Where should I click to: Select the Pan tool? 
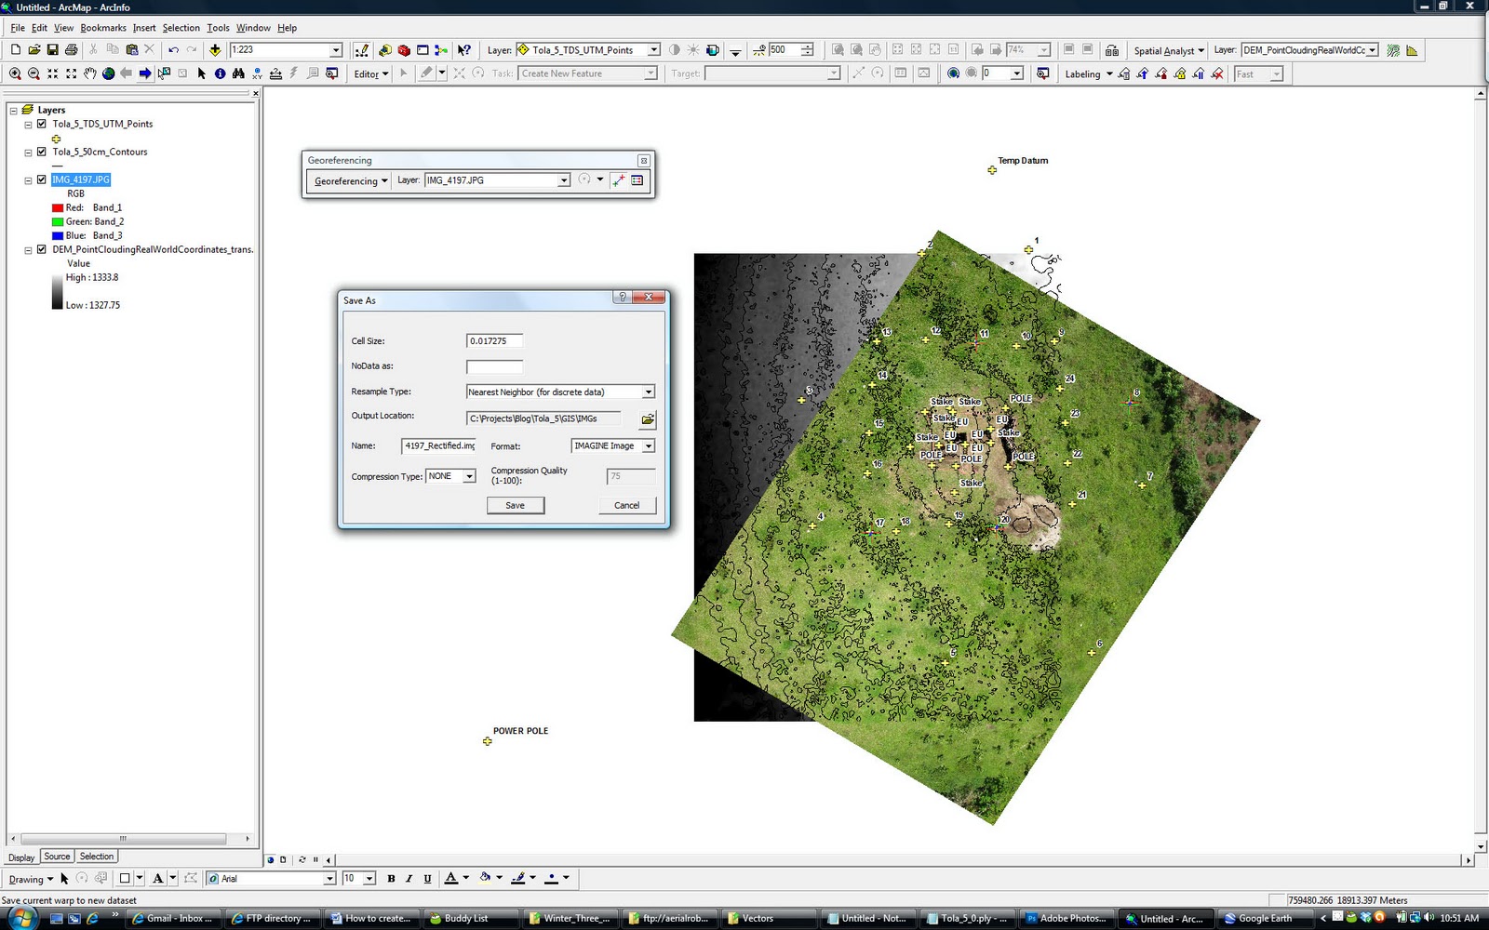coord(89,75)
